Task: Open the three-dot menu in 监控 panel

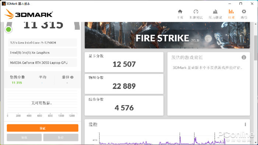Action: coord(245,124)
